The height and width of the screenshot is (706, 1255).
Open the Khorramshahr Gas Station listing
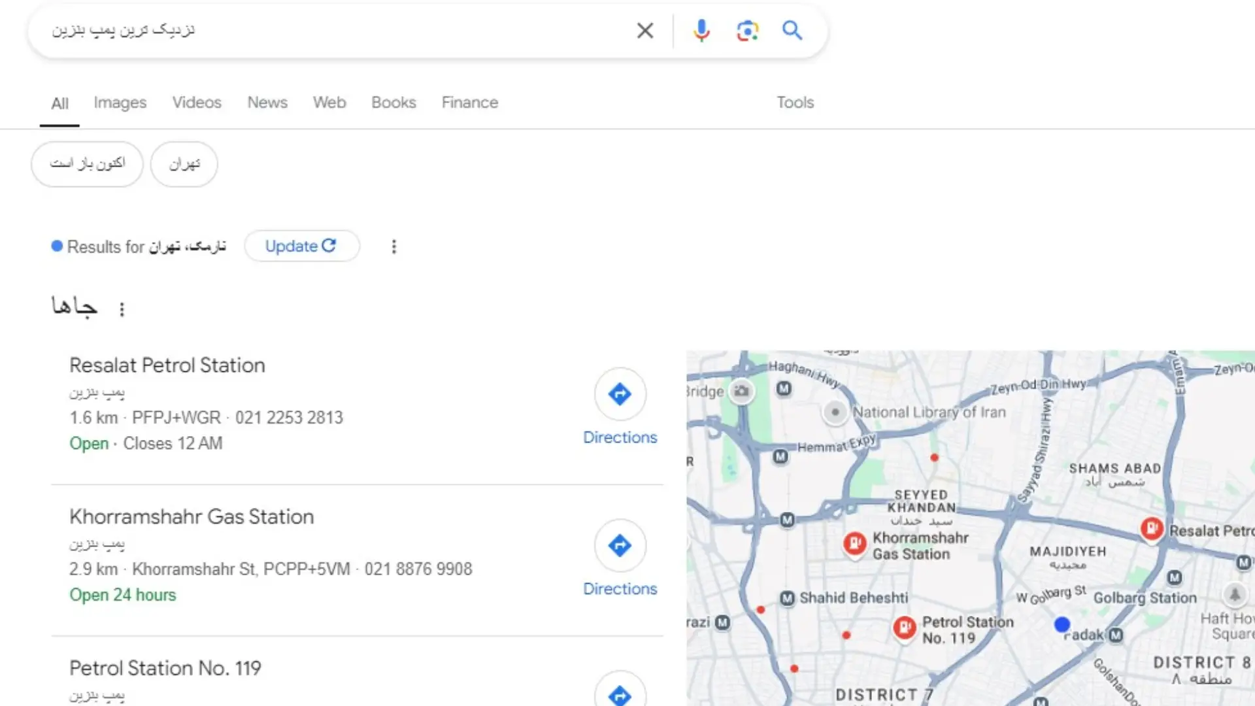click(192, 517)
